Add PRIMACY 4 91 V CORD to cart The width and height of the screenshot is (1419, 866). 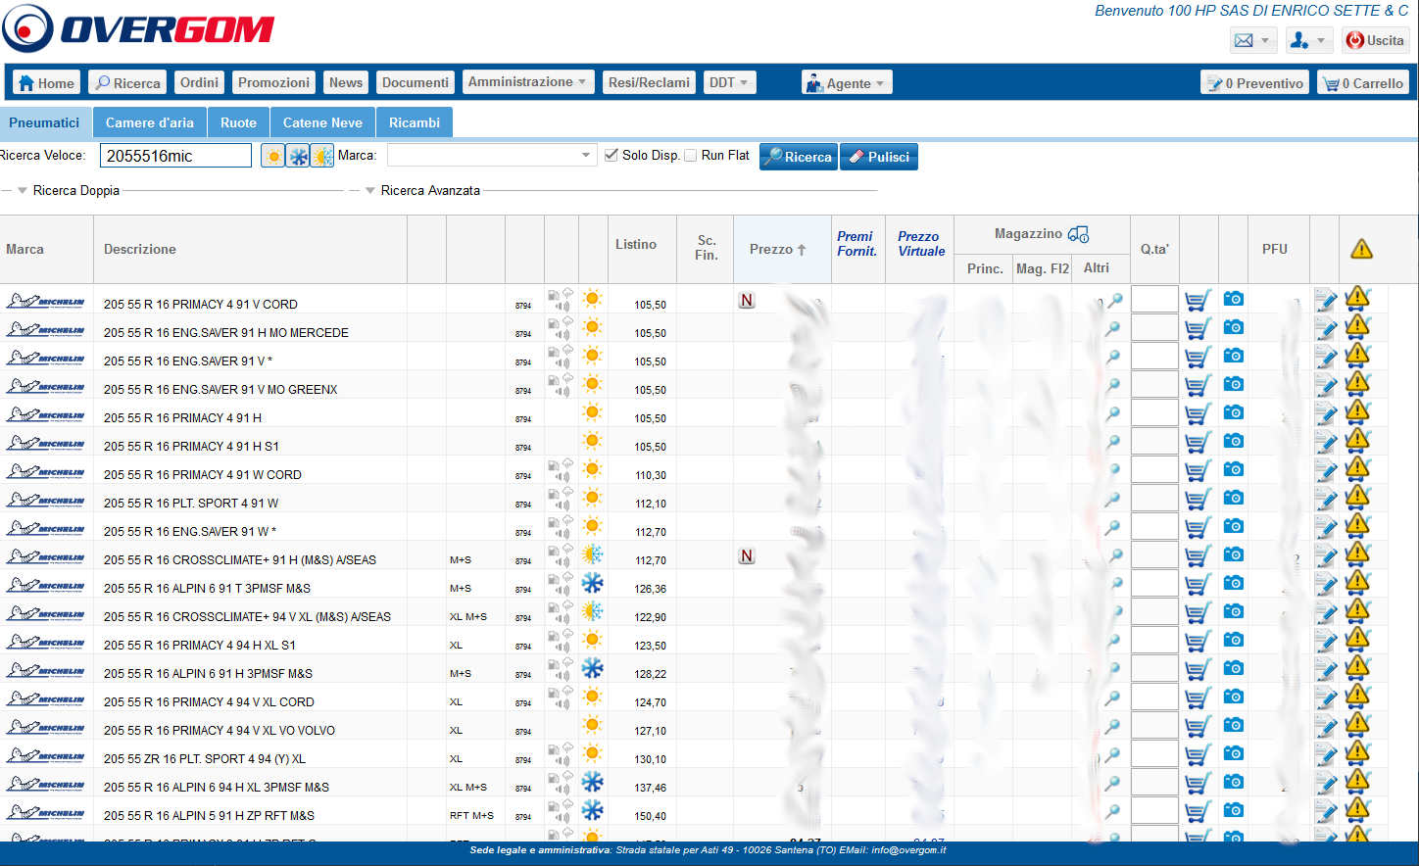(x=1198, y=300)
